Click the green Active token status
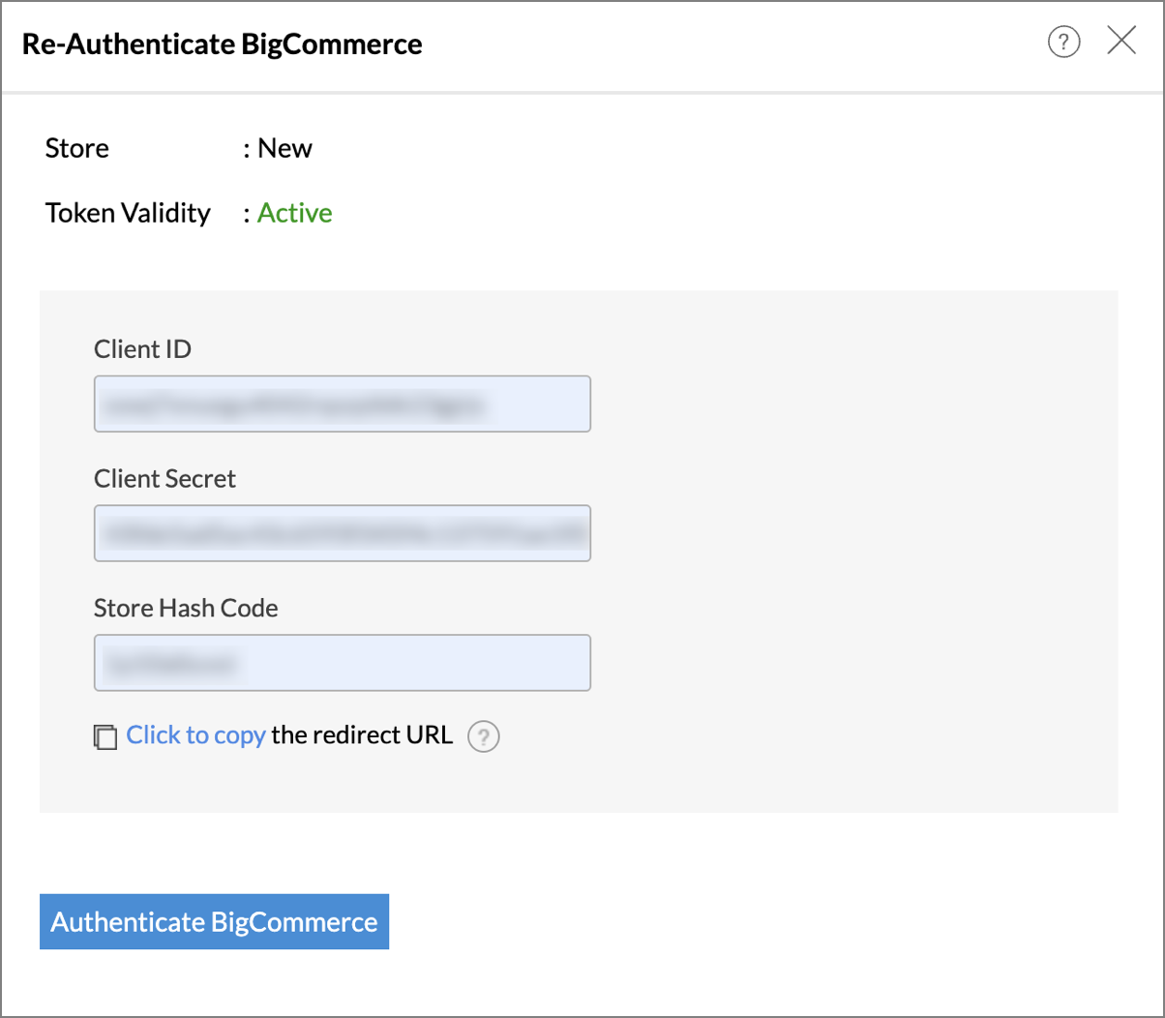The width and height of the screenshot is (1165, 1018). [295, 213]
